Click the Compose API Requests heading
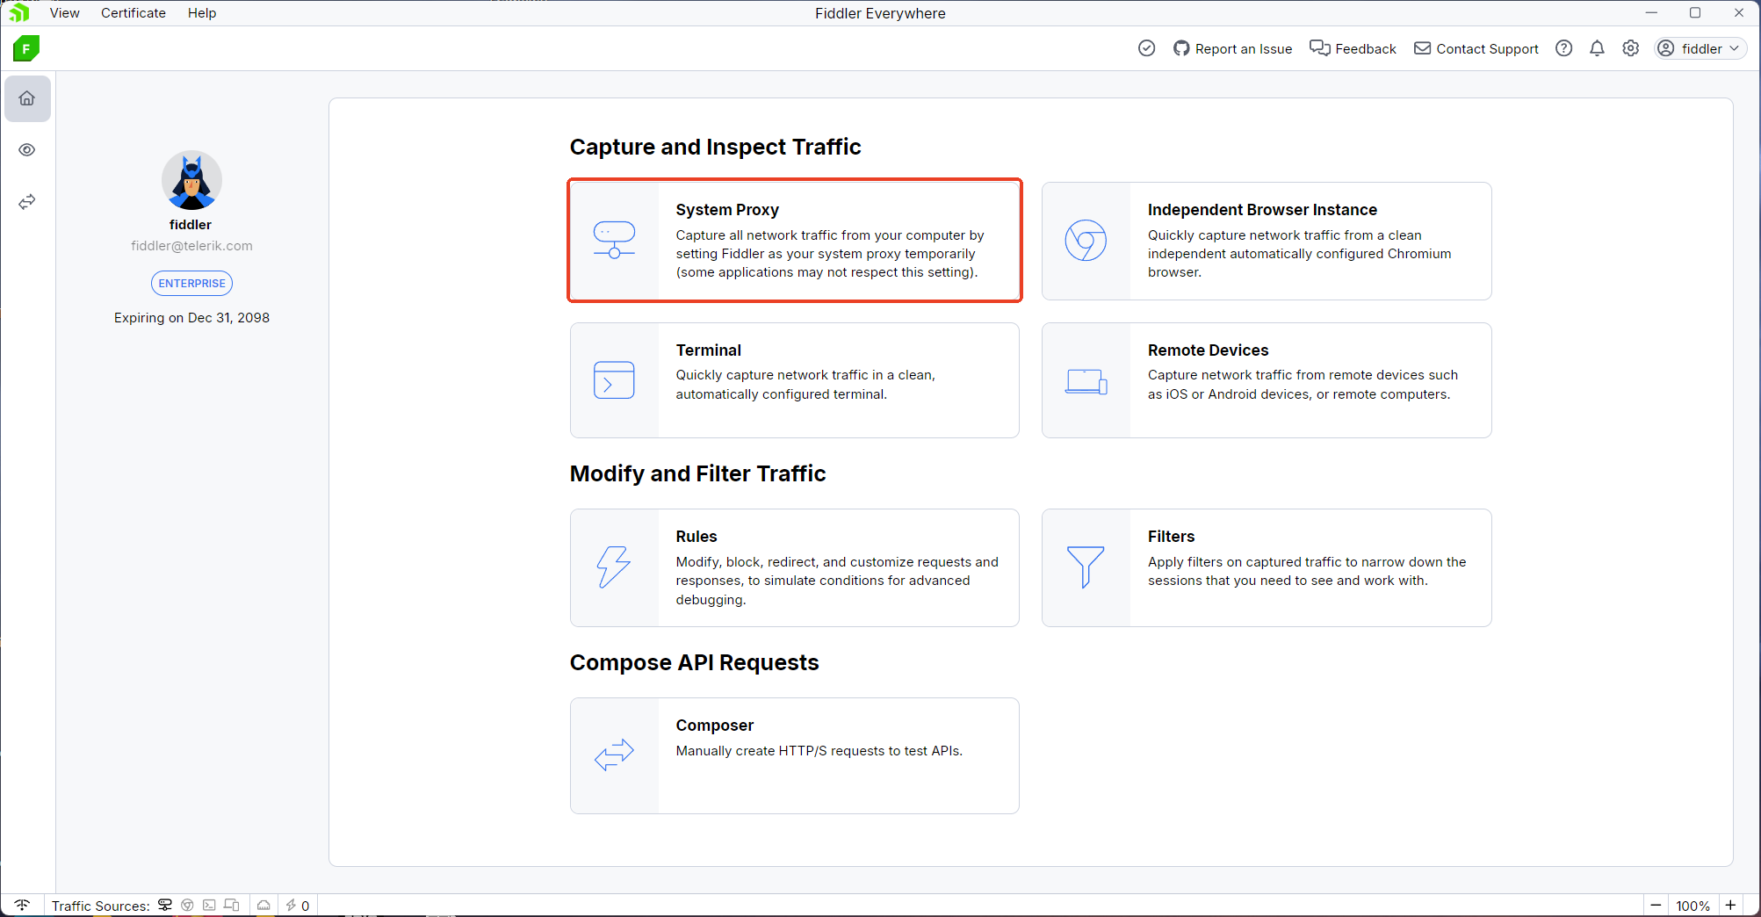 [694, 662]
